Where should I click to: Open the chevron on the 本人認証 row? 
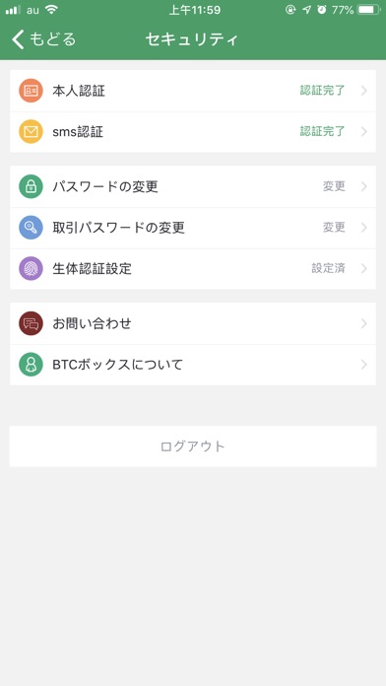(363, 91)
